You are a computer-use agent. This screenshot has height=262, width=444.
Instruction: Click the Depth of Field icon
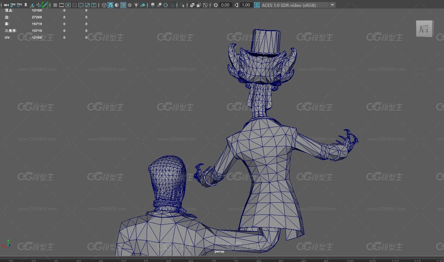pos(172,5)
